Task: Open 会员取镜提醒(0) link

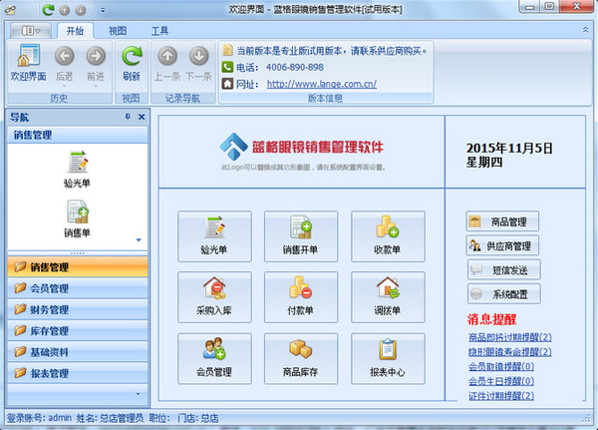Action: click(x=501, y=366)
